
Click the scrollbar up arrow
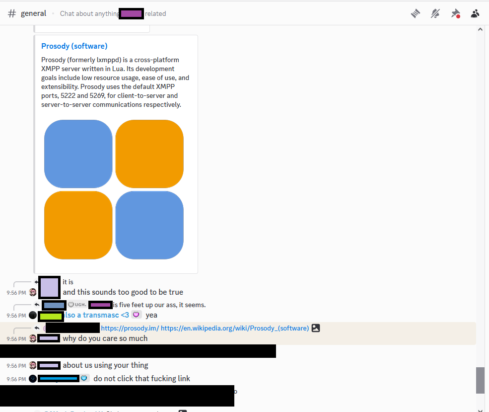480,29
